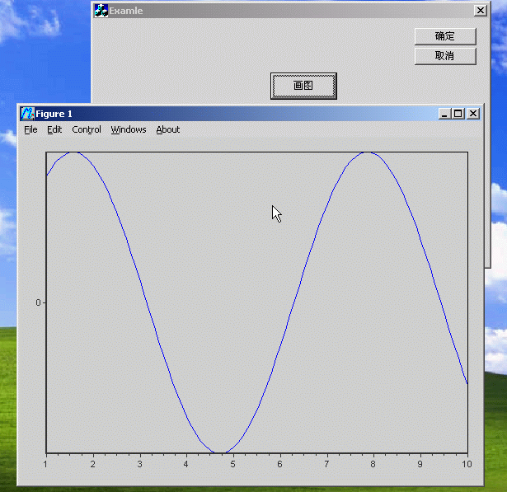Image resolution: width=507 pixels, height=492 pixels.
Task: Open the Control menu in Figure 1
Action: point(87,129)
